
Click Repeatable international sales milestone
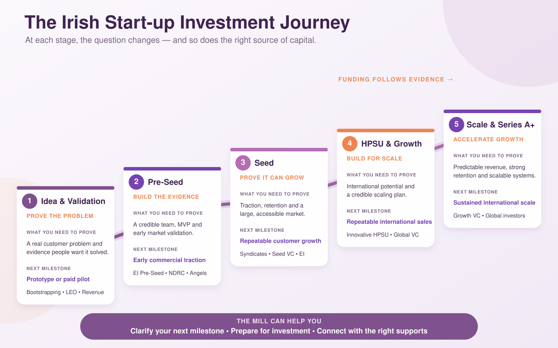point(389,222)
